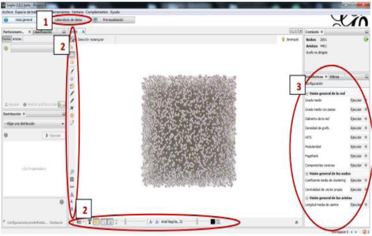Select the Painter brush tool
Image resolution: width=372 pixels, height=236 pixels.
(72, 71)
